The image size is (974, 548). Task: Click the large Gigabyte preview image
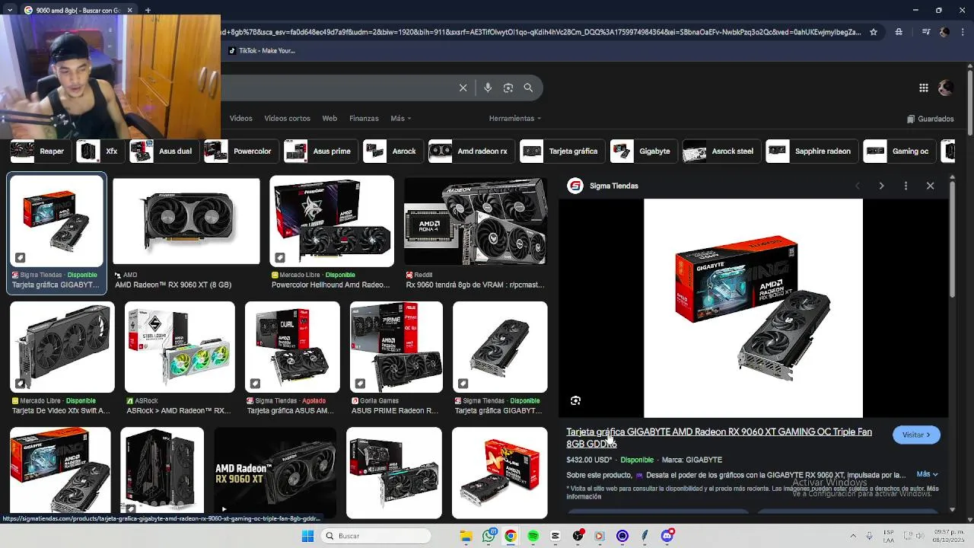[753, 308]
